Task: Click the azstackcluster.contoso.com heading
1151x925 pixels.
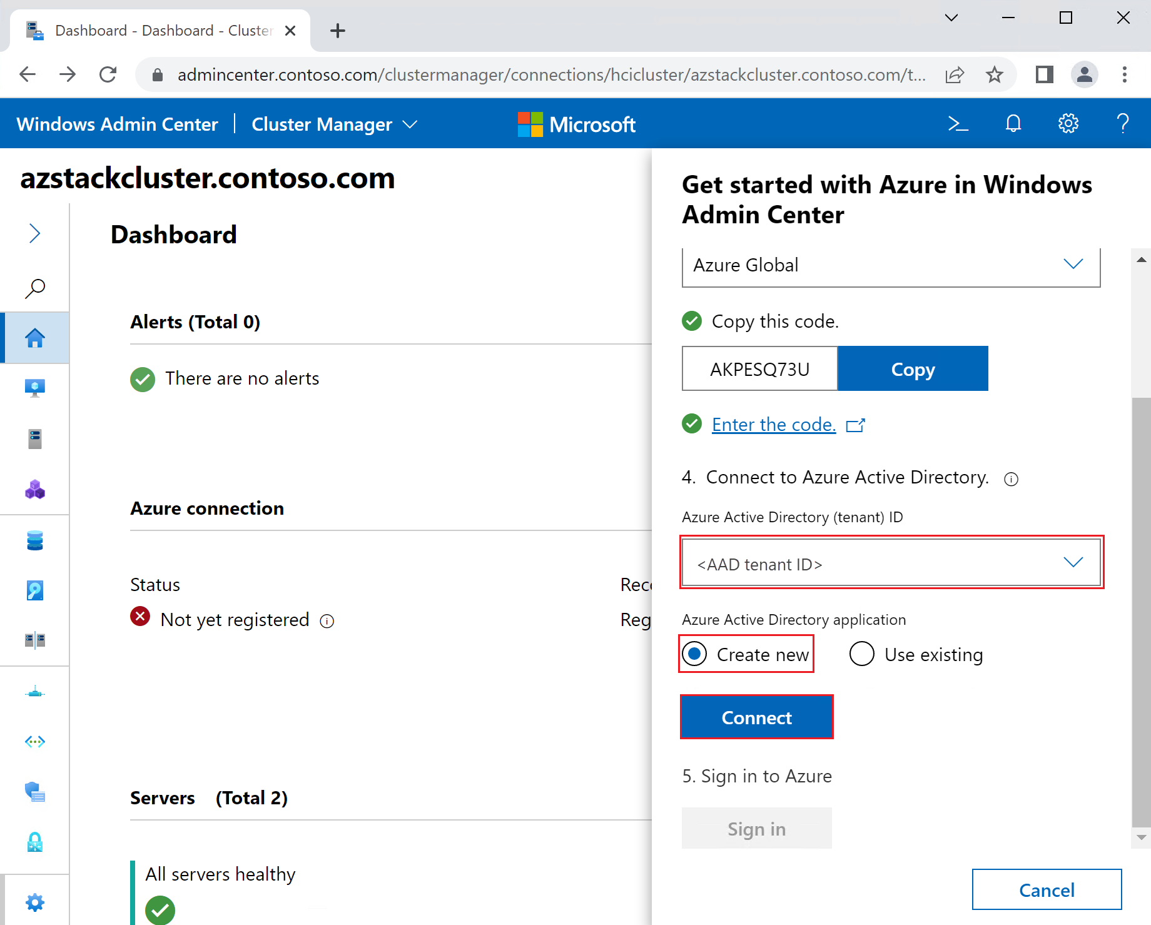Action: pos(208,179)
